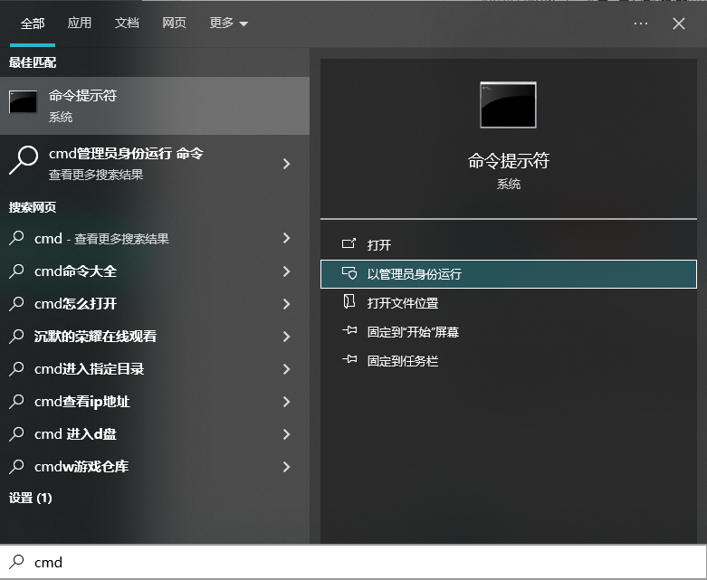Click search icon beside cmd命令大全
The height and width of the screenshot is (580, 707).
[x=16, y=271]
